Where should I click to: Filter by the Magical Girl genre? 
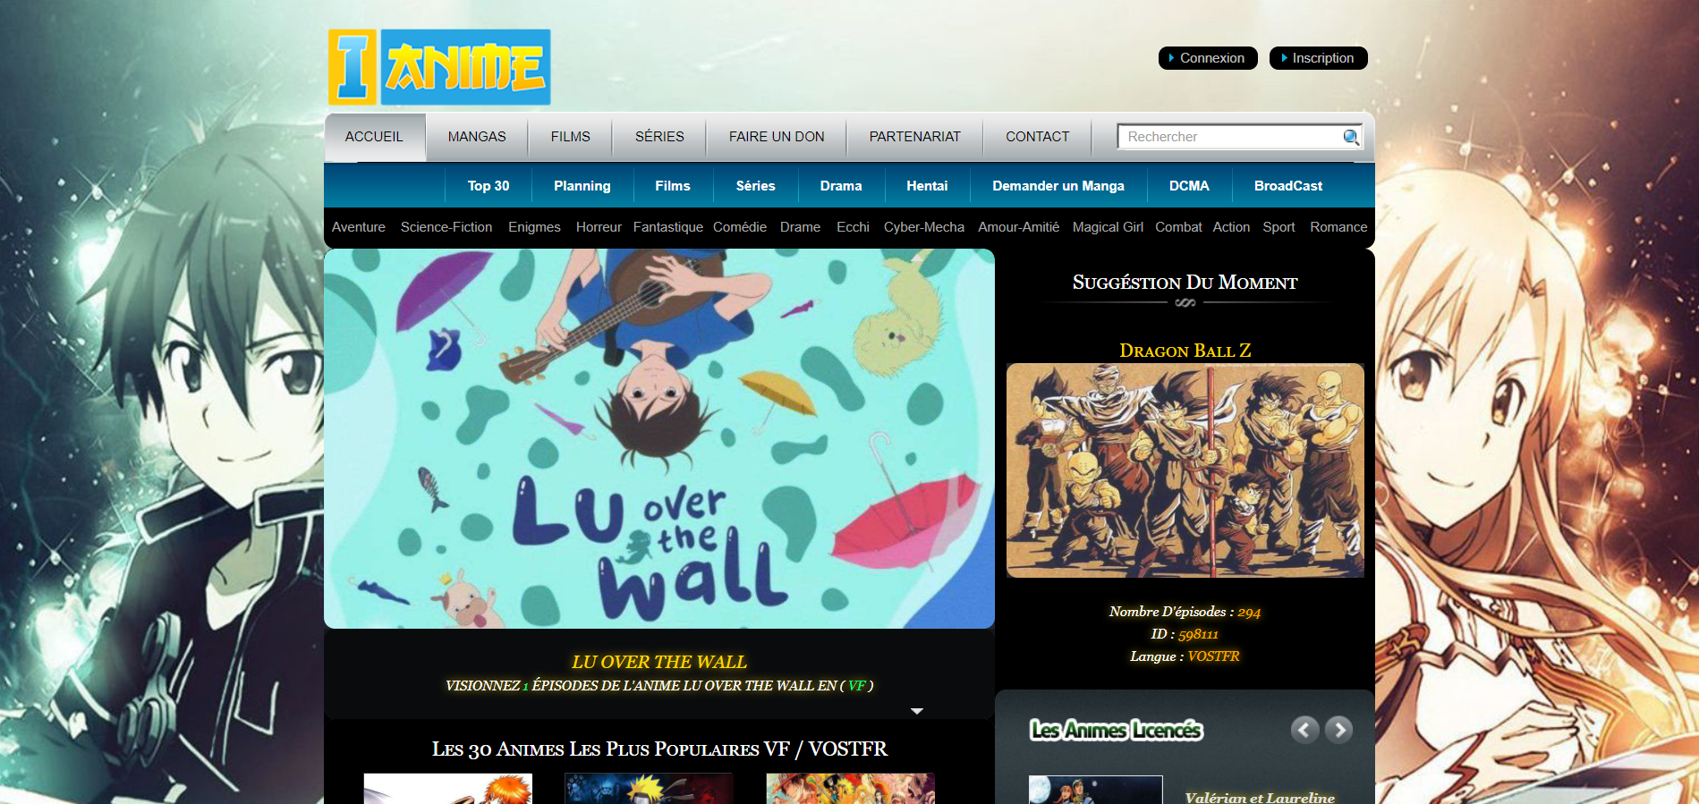coord(1108,227)
